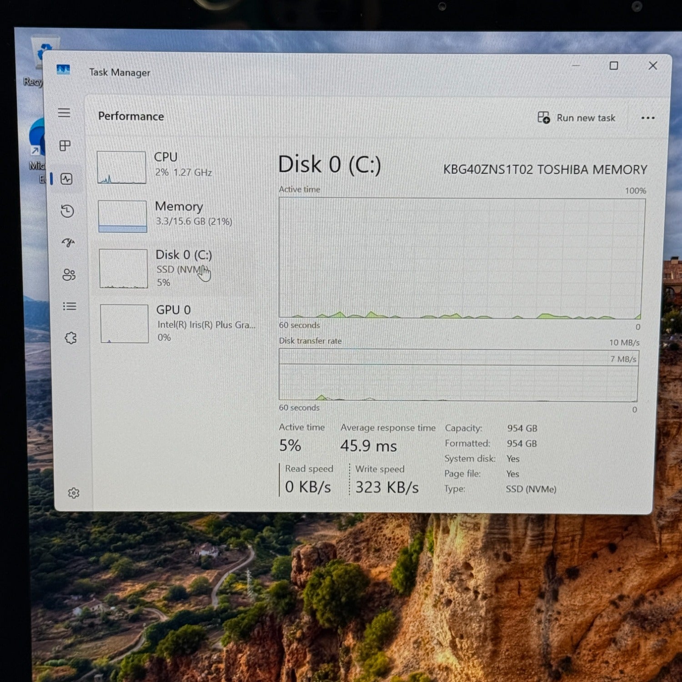
Task: Click the Disk transfer rate graph
Action: point(458,376)
